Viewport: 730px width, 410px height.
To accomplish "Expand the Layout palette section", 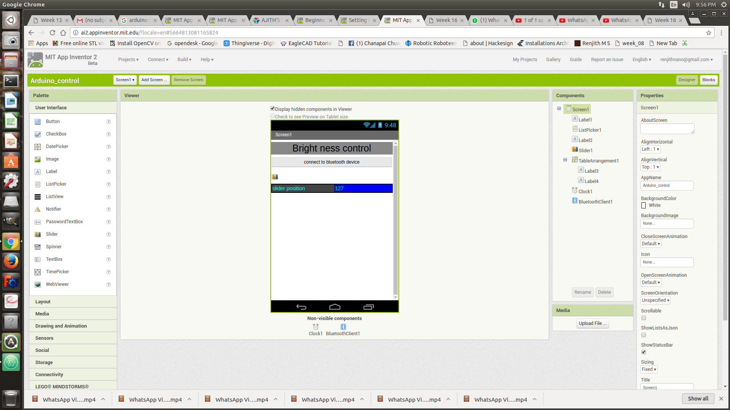I will (73, 302).
